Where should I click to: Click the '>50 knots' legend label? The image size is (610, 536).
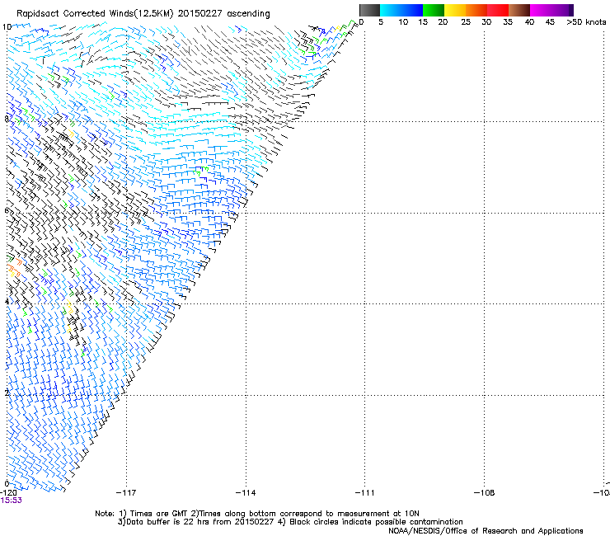coord(586,22)
